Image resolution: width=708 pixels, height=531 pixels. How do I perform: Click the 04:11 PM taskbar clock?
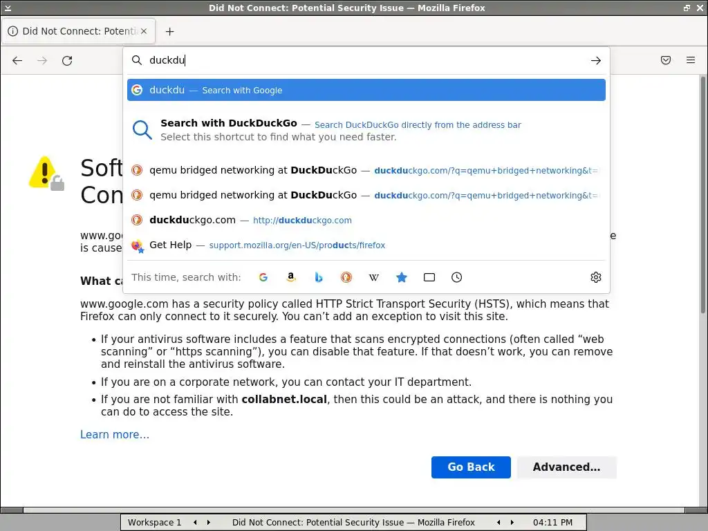tap(552, 523)
